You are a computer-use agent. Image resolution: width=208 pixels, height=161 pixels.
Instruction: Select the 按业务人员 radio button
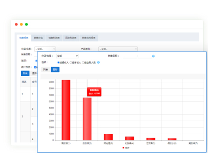tap(83, 62)
